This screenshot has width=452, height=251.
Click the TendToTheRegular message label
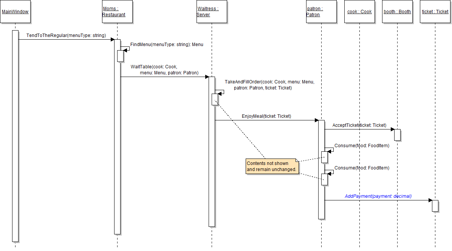(x=66, y=35)
